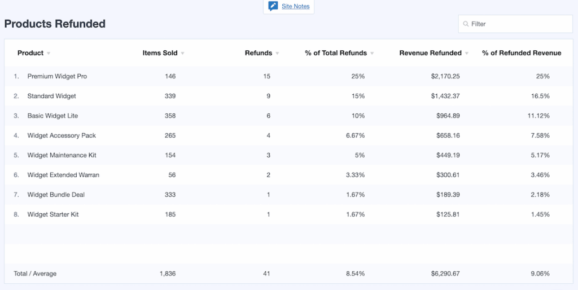Click sort arrow beside Items Sold
The image size is (578, 290).
point(182,54)
